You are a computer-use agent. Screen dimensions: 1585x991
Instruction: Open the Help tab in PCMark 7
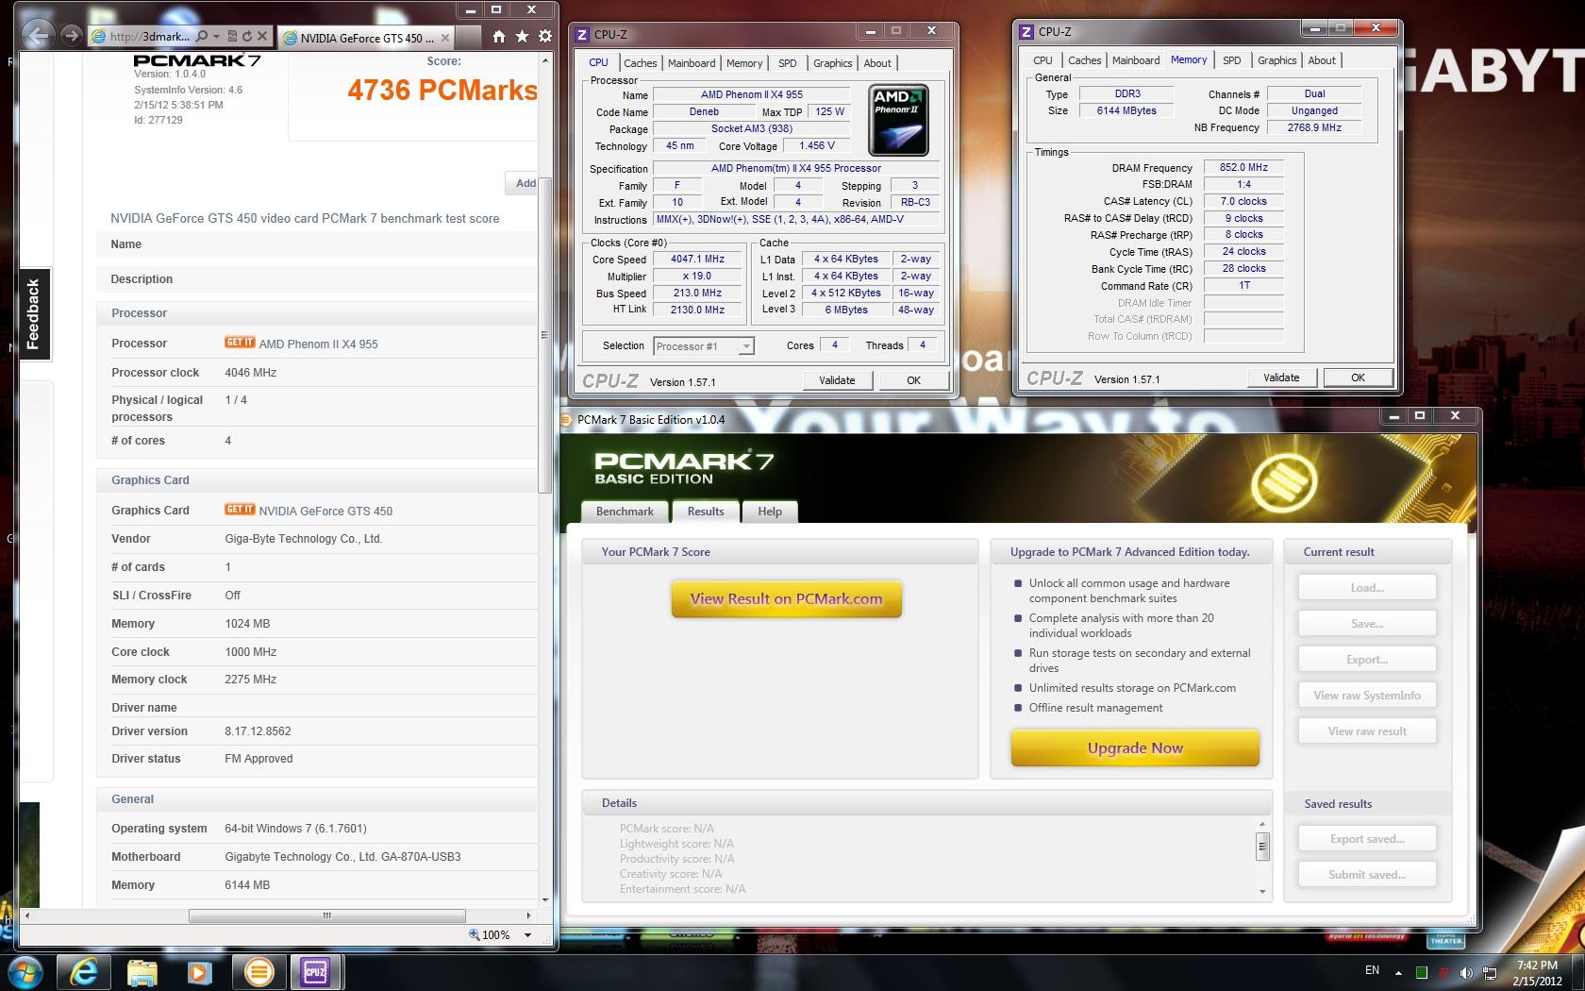tap(770, 512)
